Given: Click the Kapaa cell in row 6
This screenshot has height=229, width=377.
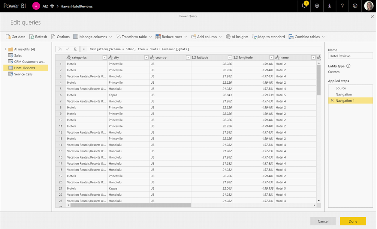Looking at the screenshot, I should (x=128, y=95).
